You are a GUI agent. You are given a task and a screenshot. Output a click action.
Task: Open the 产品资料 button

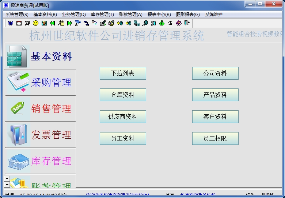point(215,95)
